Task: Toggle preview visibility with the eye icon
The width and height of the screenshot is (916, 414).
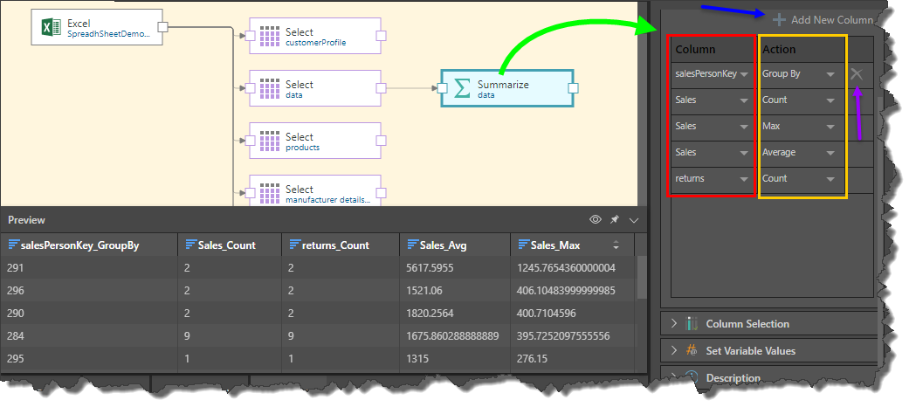Action: point(596,220)
